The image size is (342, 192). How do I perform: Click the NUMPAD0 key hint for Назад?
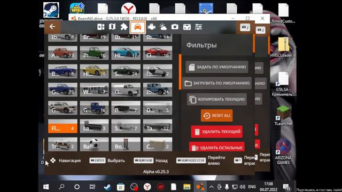(144, 161)
